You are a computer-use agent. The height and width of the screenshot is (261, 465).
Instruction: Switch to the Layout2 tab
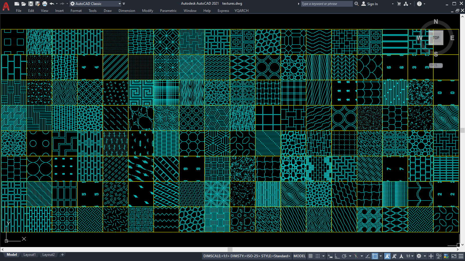(x=48, y=254)
